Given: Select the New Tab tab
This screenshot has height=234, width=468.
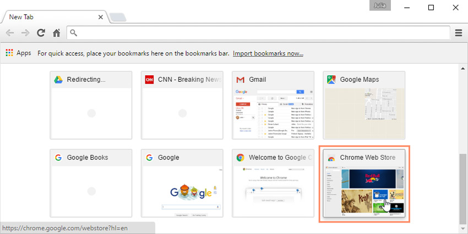Looking at the screenshot, I should [50, 17].
